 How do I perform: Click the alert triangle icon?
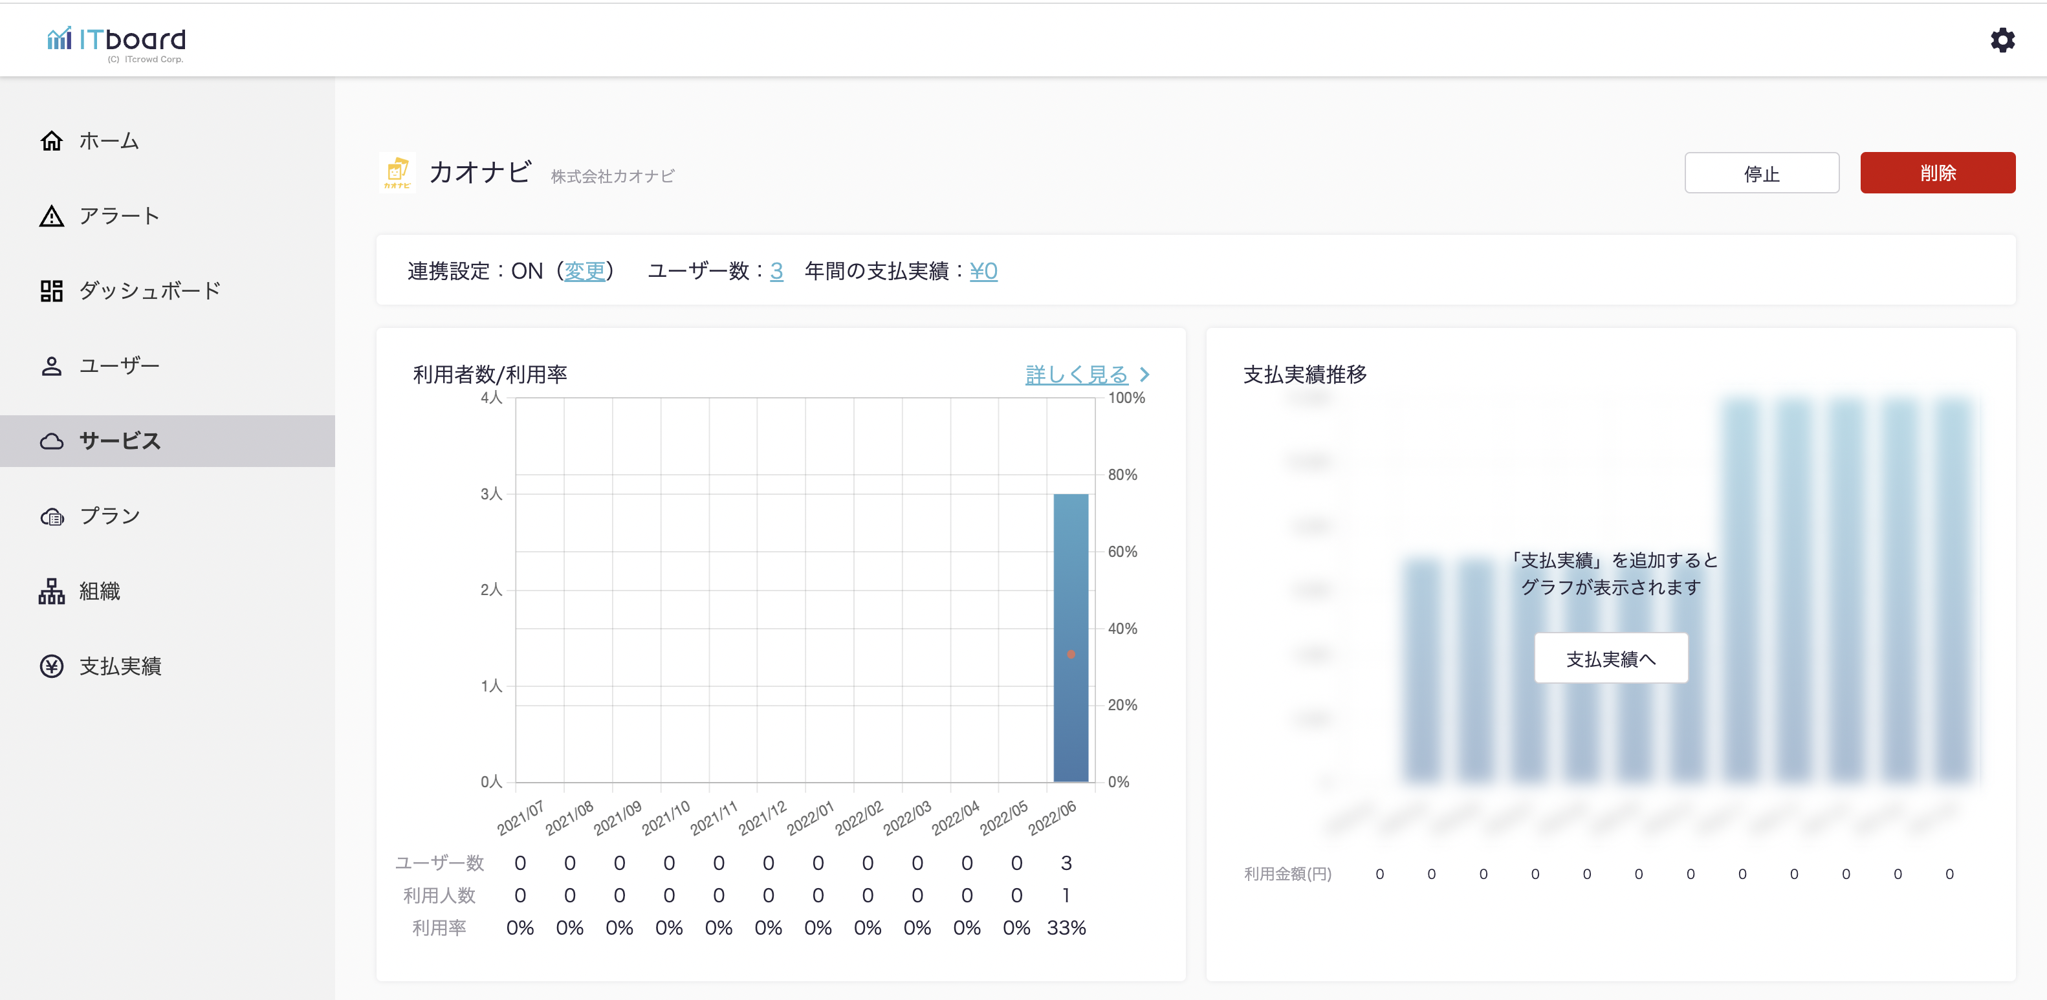[x=52, y=216]
